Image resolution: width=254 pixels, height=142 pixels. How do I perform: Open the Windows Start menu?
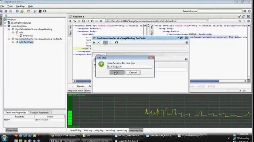tap(4, 138)
